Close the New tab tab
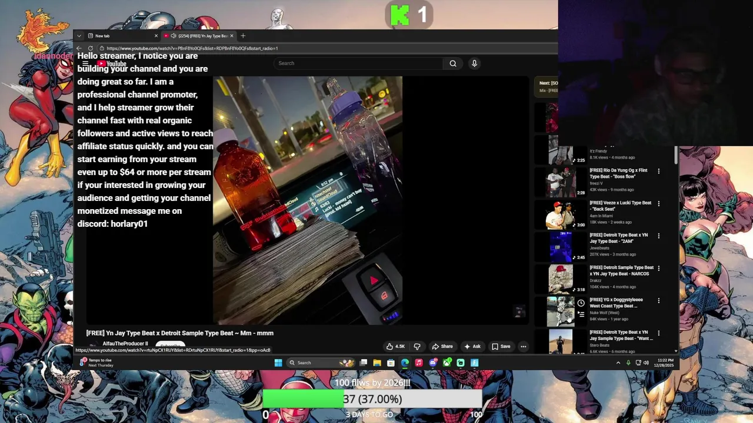This screenshot has width=753, height=423. pos(156,36)
